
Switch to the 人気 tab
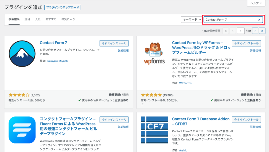click(38, 19)
